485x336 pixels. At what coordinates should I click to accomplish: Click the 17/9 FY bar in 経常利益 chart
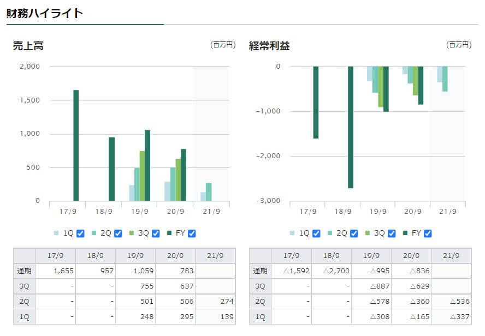point(316,102)
